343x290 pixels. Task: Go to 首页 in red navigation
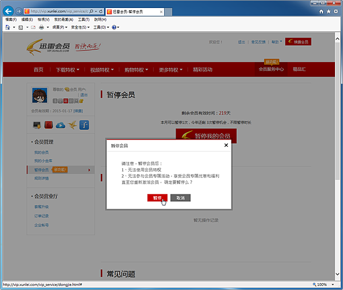click(x=38, y=70)
